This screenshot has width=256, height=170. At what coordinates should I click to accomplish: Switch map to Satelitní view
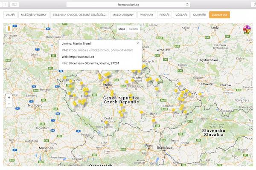[134, 29]
